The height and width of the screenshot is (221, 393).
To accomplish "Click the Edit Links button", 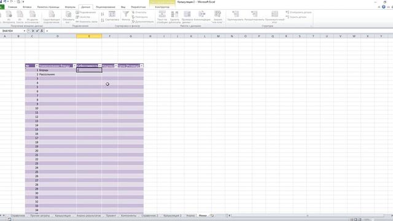I will tap(87, 21).
